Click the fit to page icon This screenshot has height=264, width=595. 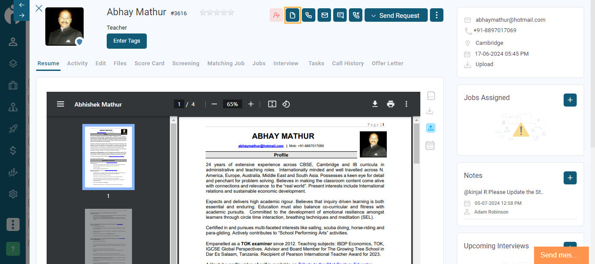point(272,104)
